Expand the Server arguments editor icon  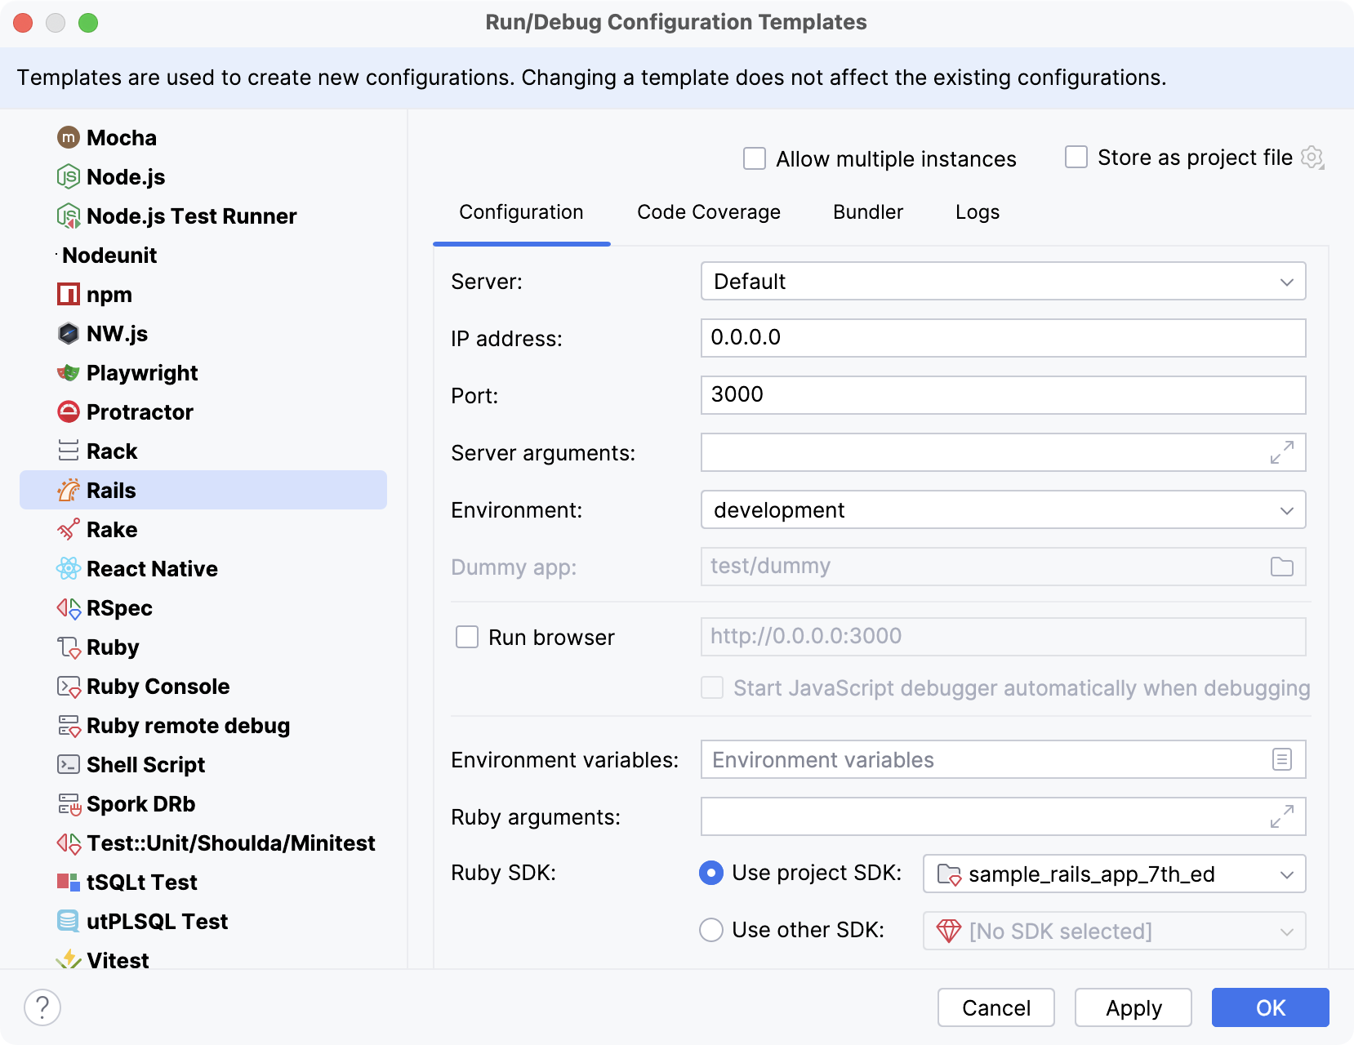(x=1283, y=452)
